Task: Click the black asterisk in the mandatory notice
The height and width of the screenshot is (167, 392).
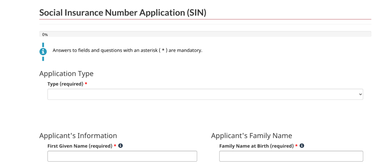Action: (163, 50)
